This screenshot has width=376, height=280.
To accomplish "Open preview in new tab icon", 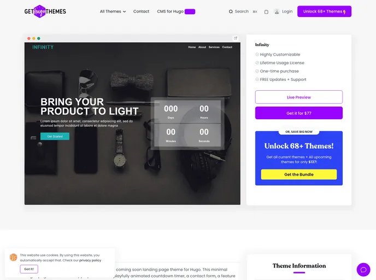I will pyautogui.click(x=236, y=38).
